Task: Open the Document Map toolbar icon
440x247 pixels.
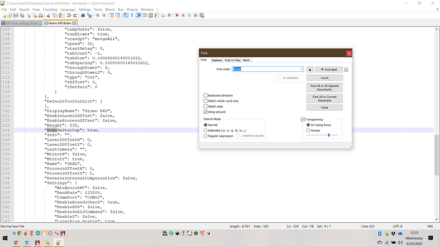Action: point(150,15)
